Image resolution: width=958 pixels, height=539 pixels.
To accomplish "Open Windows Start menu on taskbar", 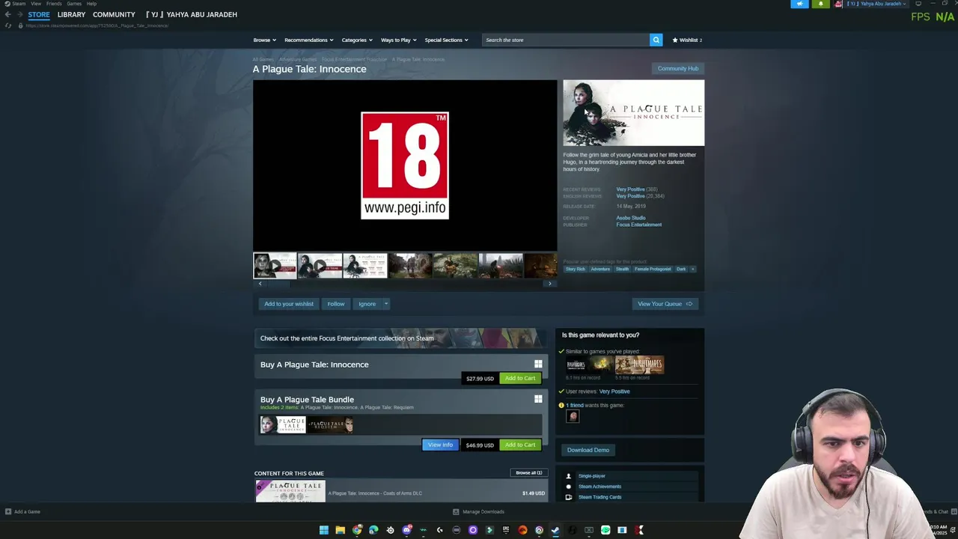I will tap(324, 530).
